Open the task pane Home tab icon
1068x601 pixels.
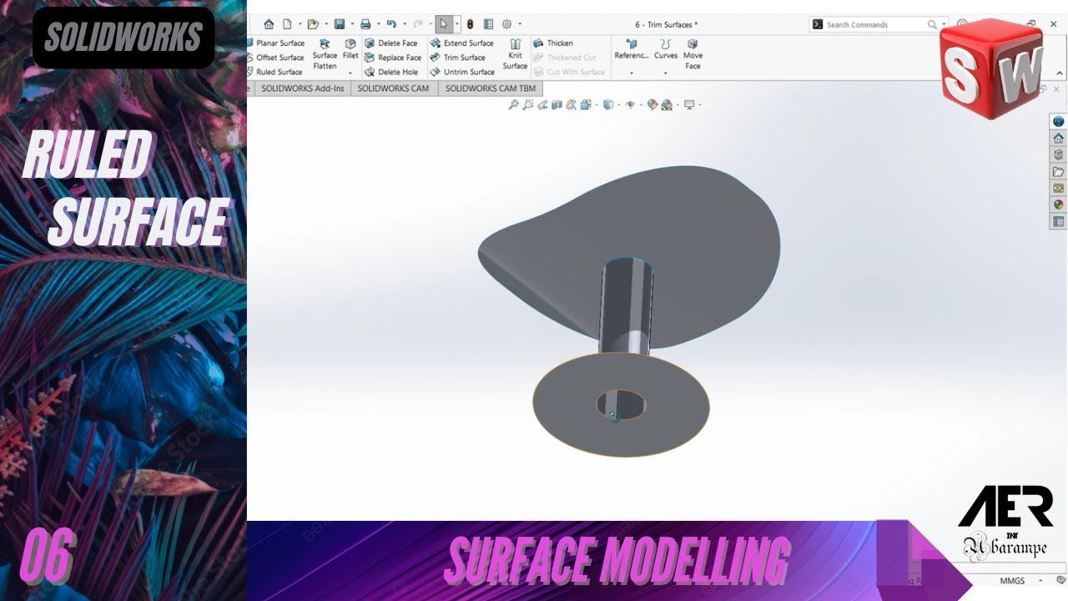[1058, 138]
